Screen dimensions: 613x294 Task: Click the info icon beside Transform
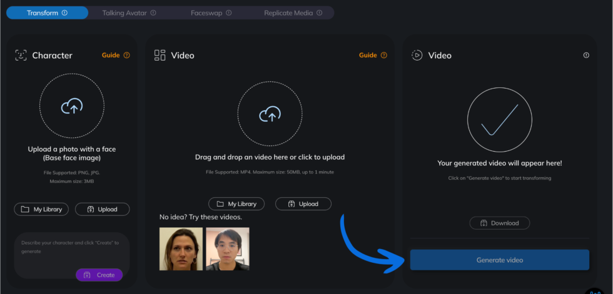point(64,13)
